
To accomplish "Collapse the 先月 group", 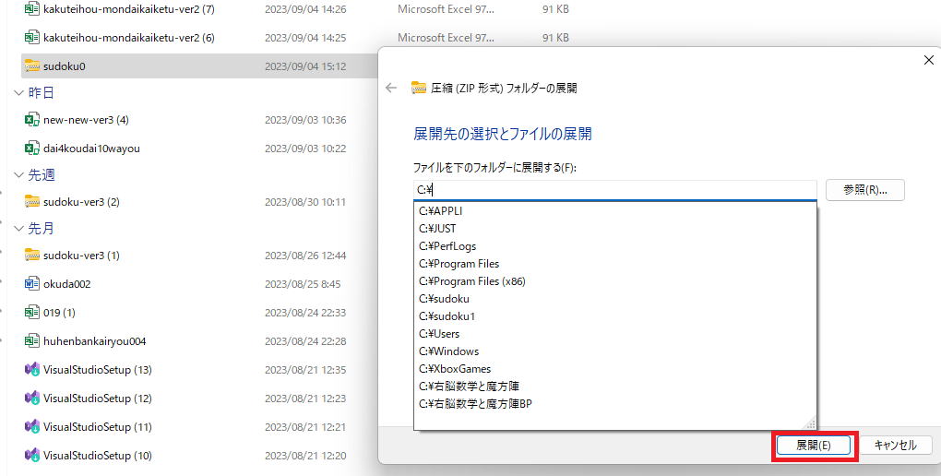I will [x=18, y=229].
